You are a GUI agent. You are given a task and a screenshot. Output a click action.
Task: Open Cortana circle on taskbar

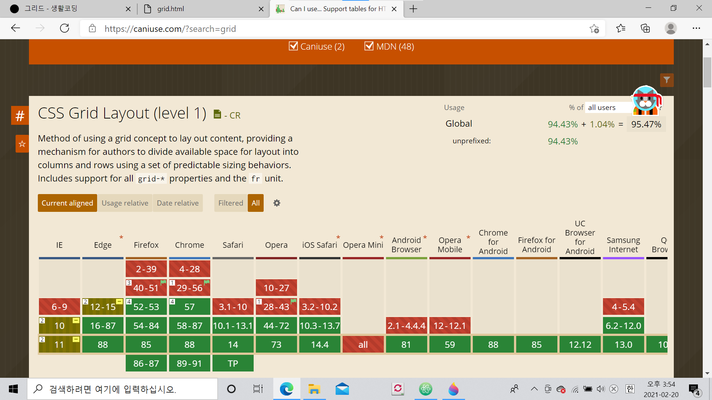coord(231,389)
